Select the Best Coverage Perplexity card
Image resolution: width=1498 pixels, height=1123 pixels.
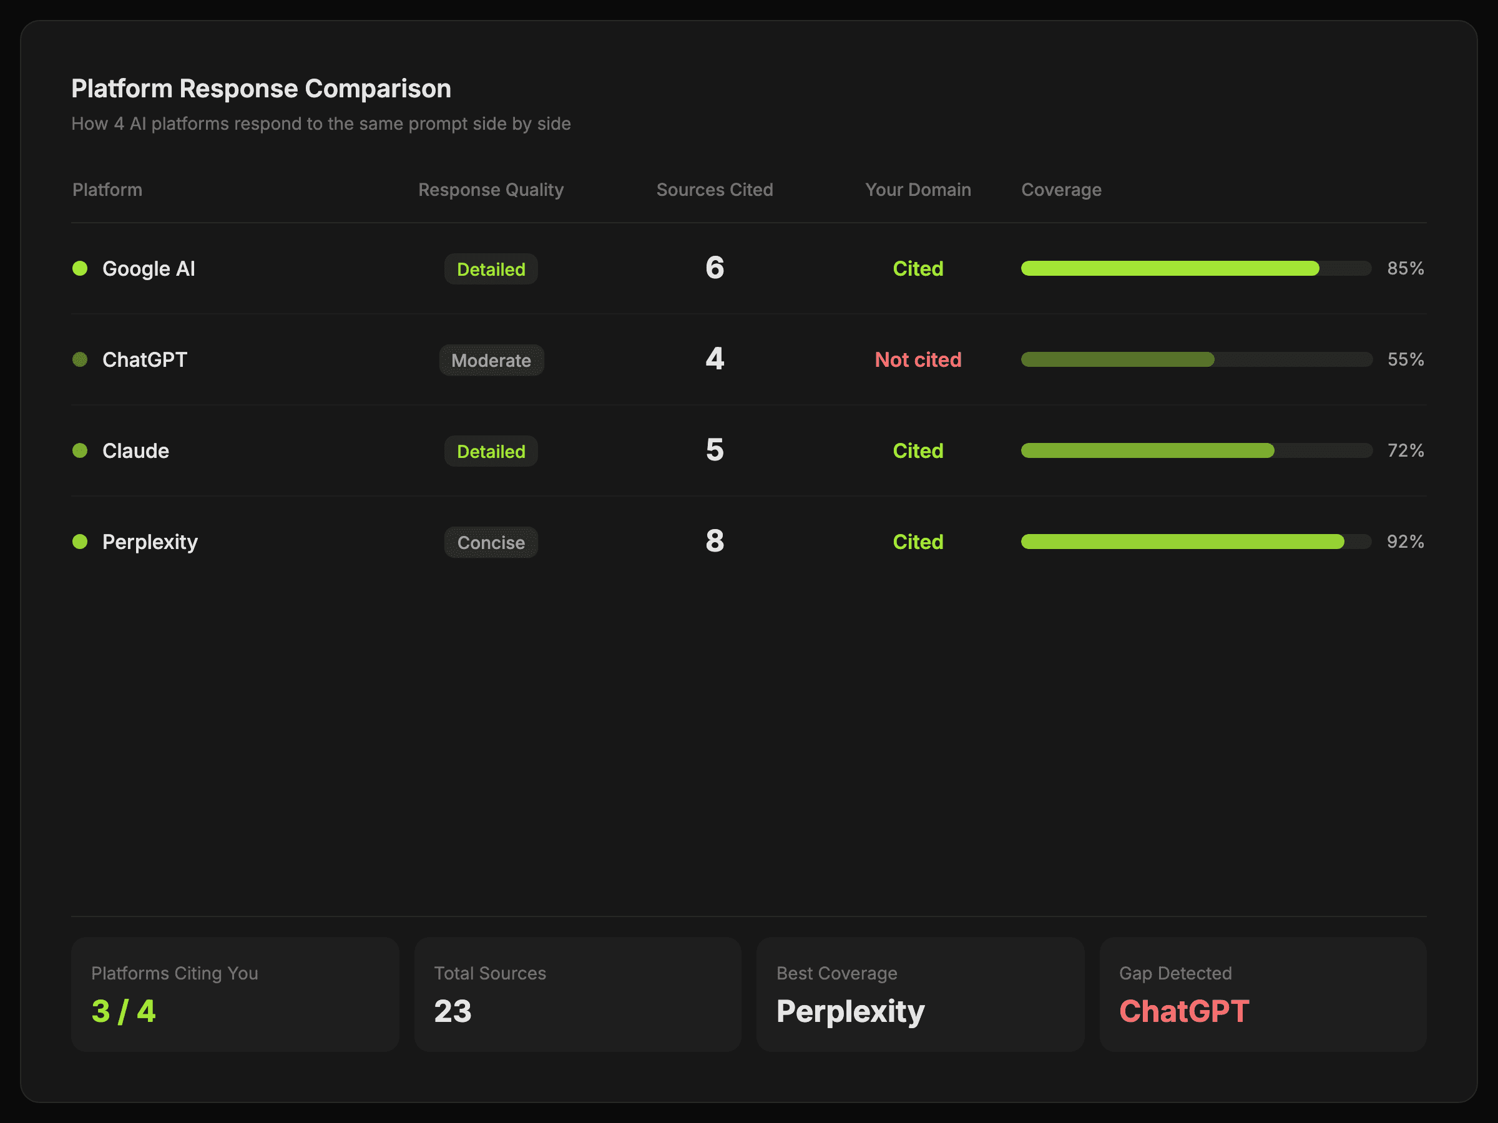click(x=919, y=994)
